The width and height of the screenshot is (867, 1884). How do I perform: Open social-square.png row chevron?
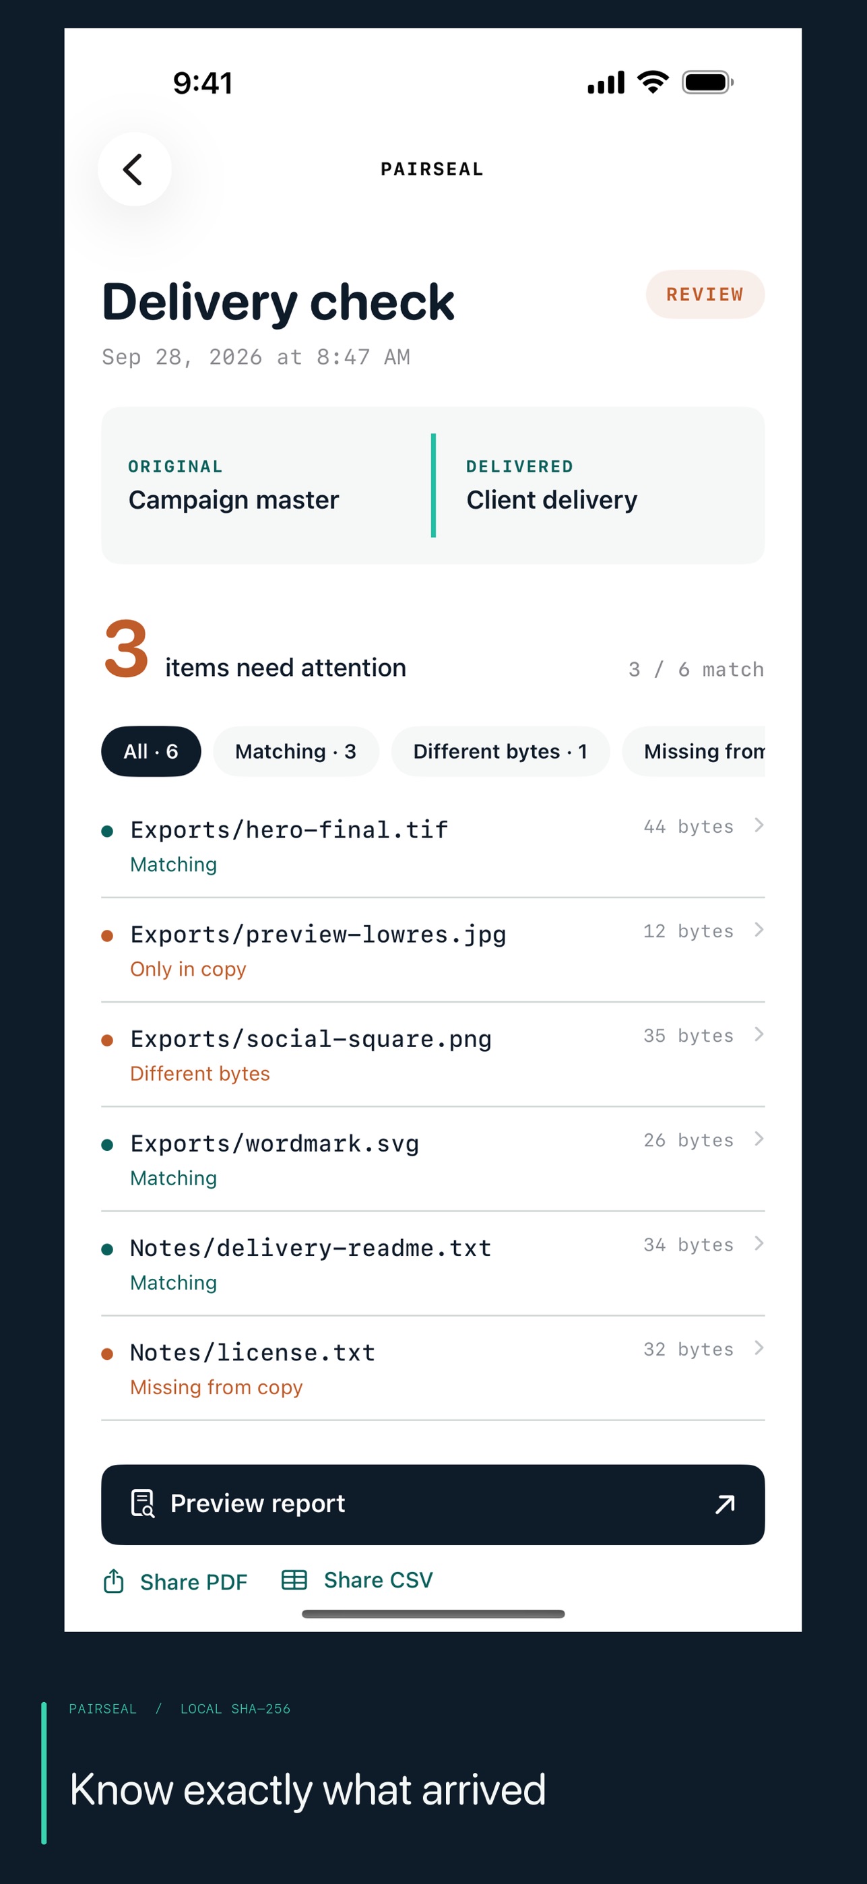tap(759, 1034)
